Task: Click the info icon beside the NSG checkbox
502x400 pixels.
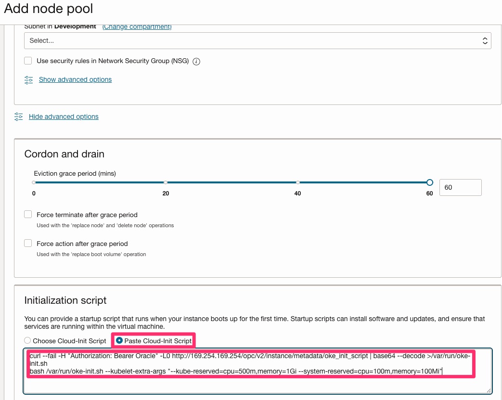Action: click(x=196, y=61)
